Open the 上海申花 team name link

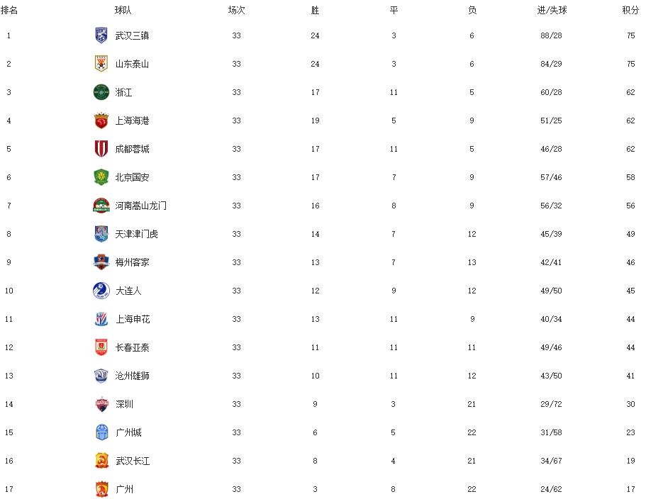click(133, 319)
